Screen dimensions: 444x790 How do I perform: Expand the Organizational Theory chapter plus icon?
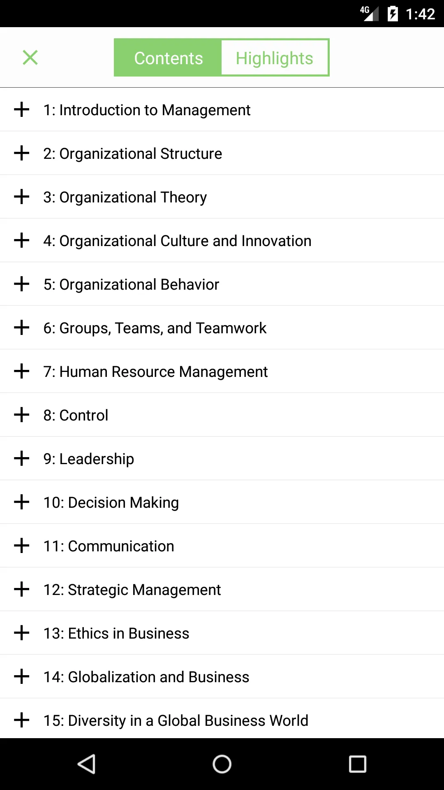(21, 197)
